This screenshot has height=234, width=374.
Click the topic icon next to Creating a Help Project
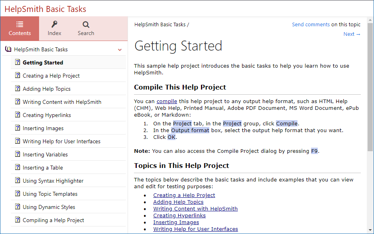click(x=18, y=75)
